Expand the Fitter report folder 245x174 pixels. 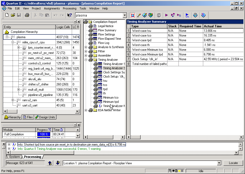point(86,51)
